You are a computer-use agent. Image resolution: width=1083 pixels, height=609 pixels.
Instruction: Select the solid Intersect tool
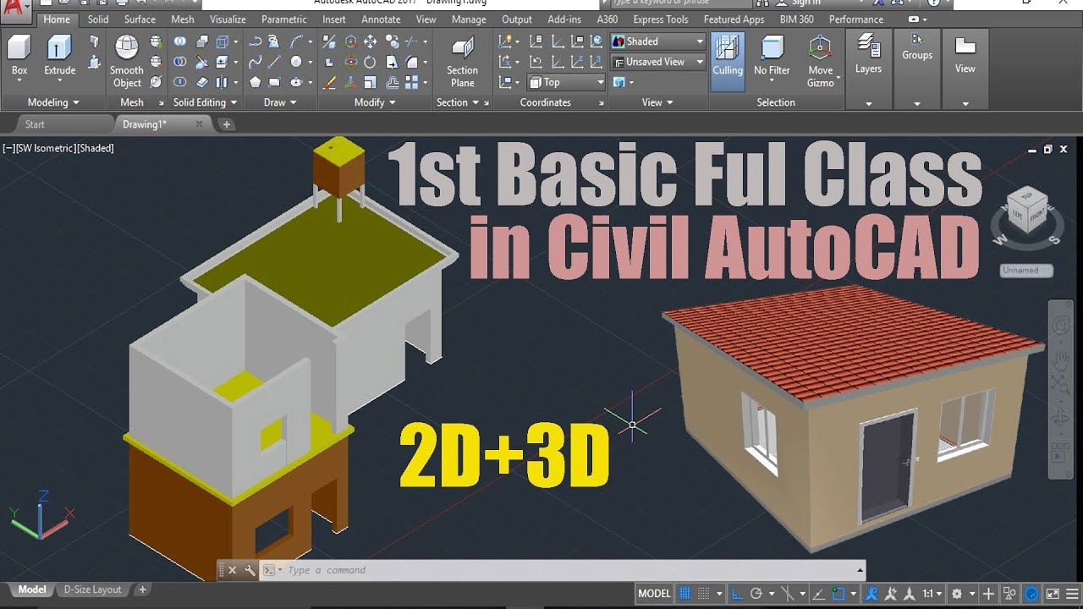pyautogui.click(x=180, y=82)
